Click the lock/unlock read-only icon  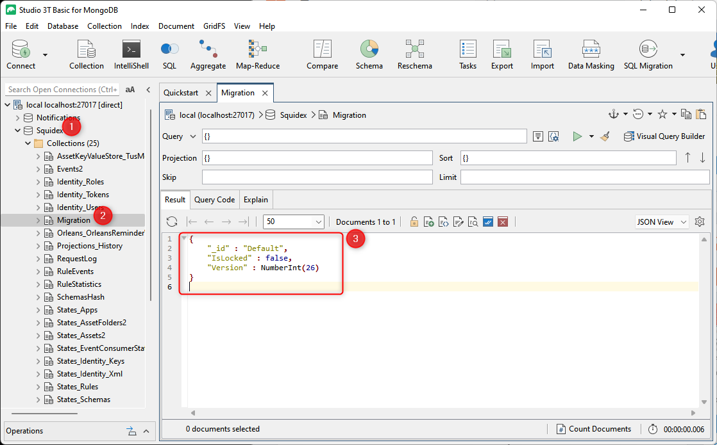click(414, 222)
